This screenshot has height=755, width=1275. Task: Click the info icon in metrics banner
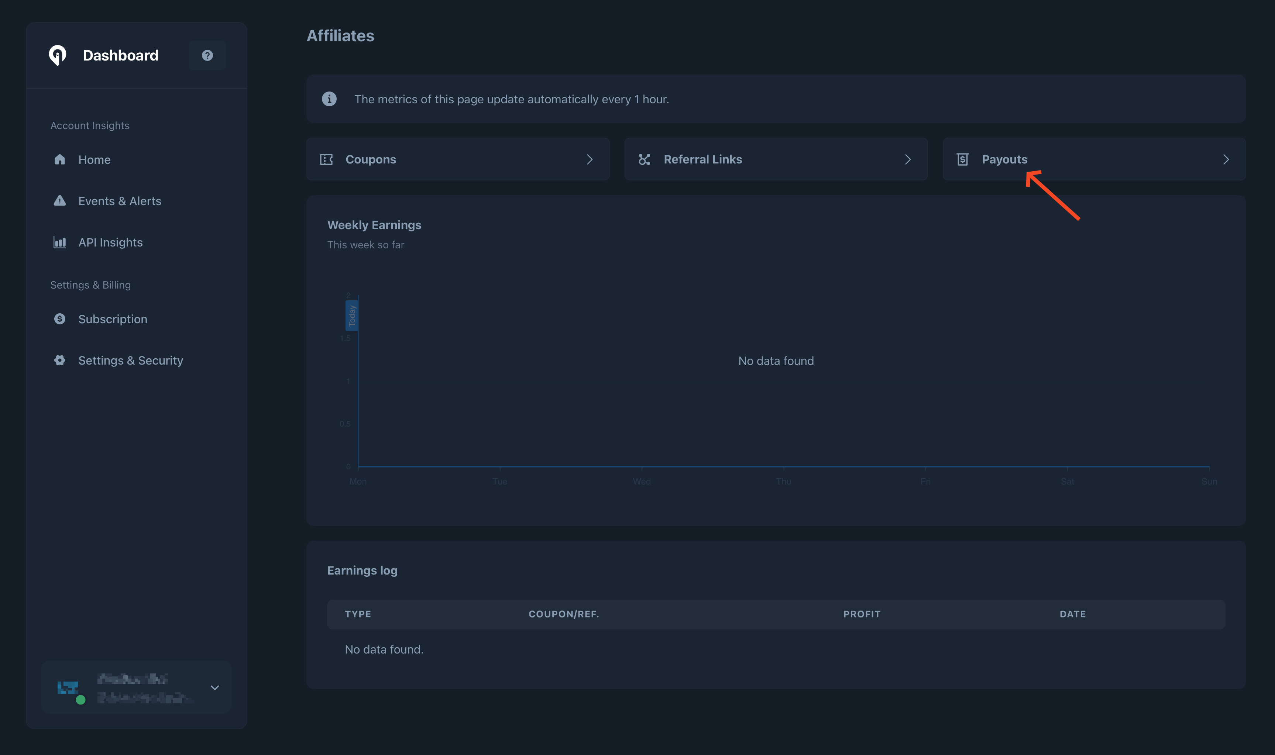pyautogui.click(x=329, y=99)
